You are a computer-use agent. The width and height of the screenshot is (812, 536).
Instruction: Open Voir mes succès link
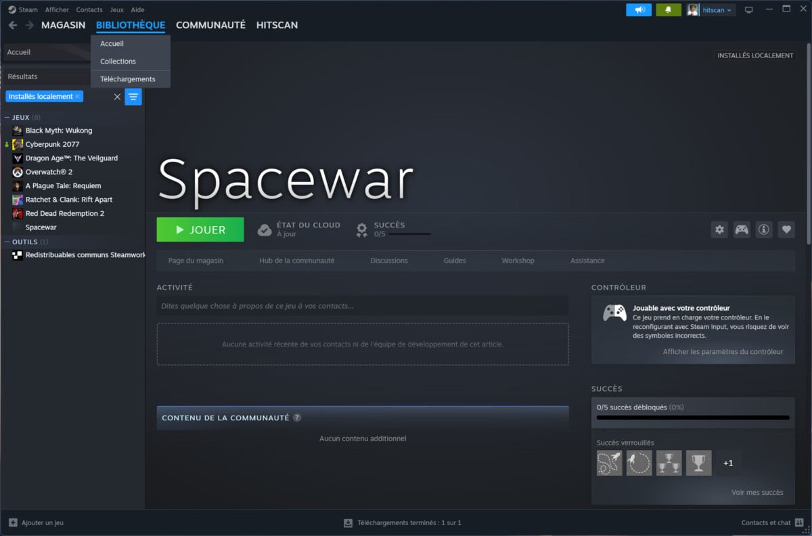click(x=757, y=493)
